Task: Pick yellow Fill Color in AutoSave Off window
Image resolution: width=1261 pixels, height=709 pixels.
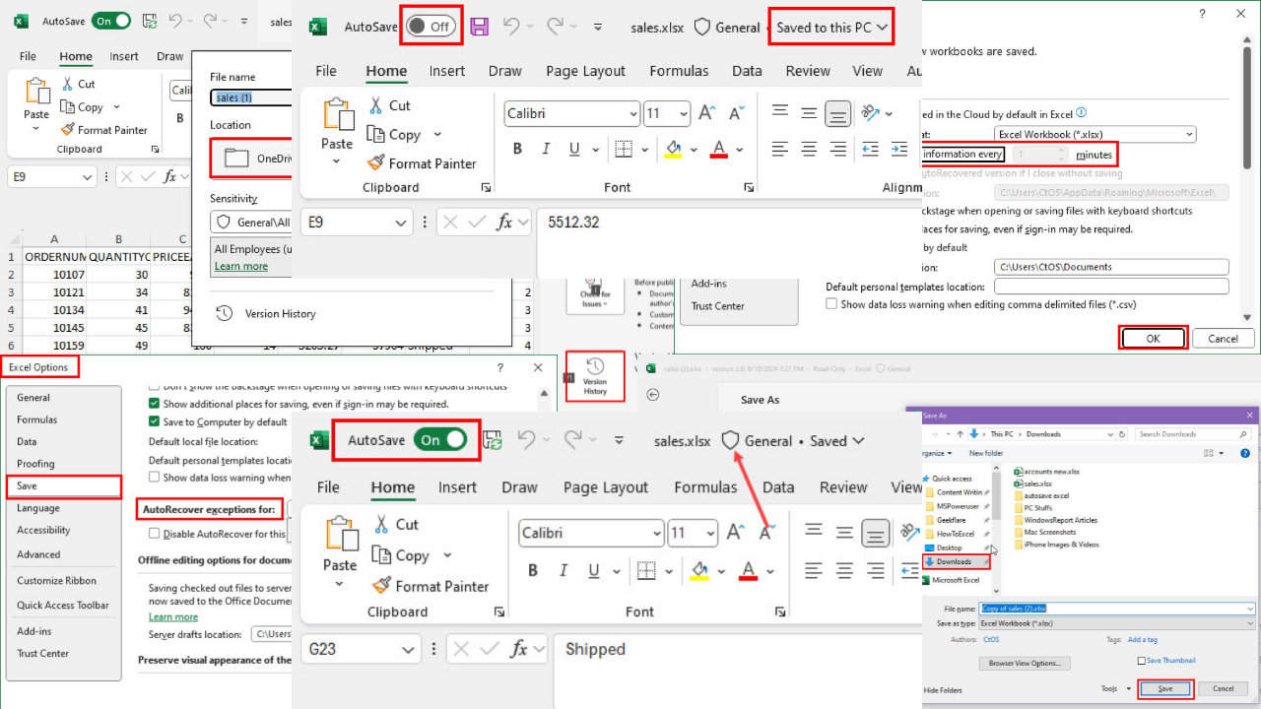Action: point(674,150)
